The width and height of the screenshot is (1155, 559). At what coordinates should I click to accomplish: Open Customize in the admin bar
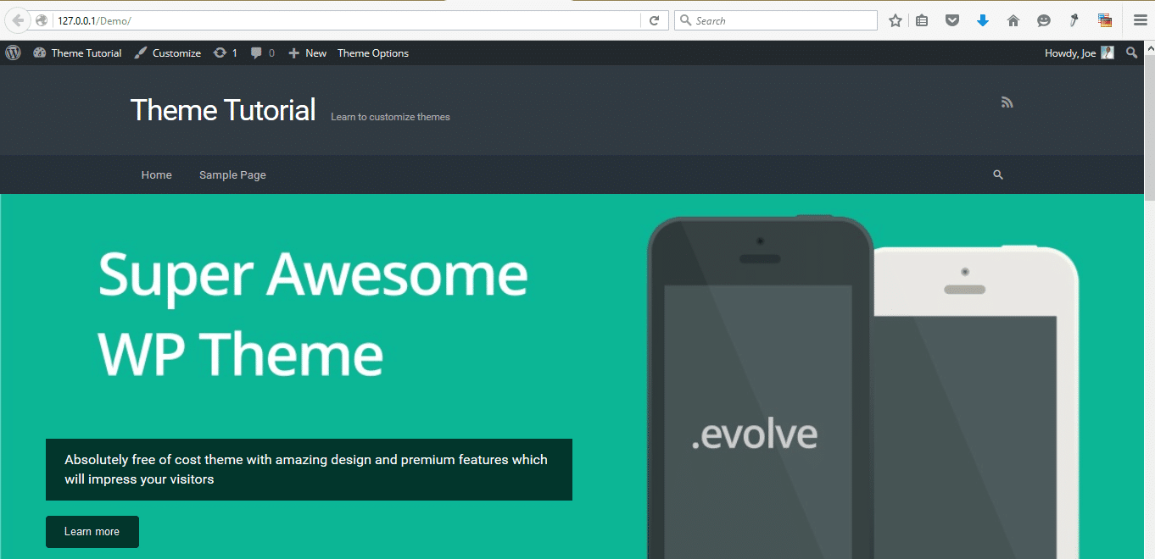click(x=167, y=53)
